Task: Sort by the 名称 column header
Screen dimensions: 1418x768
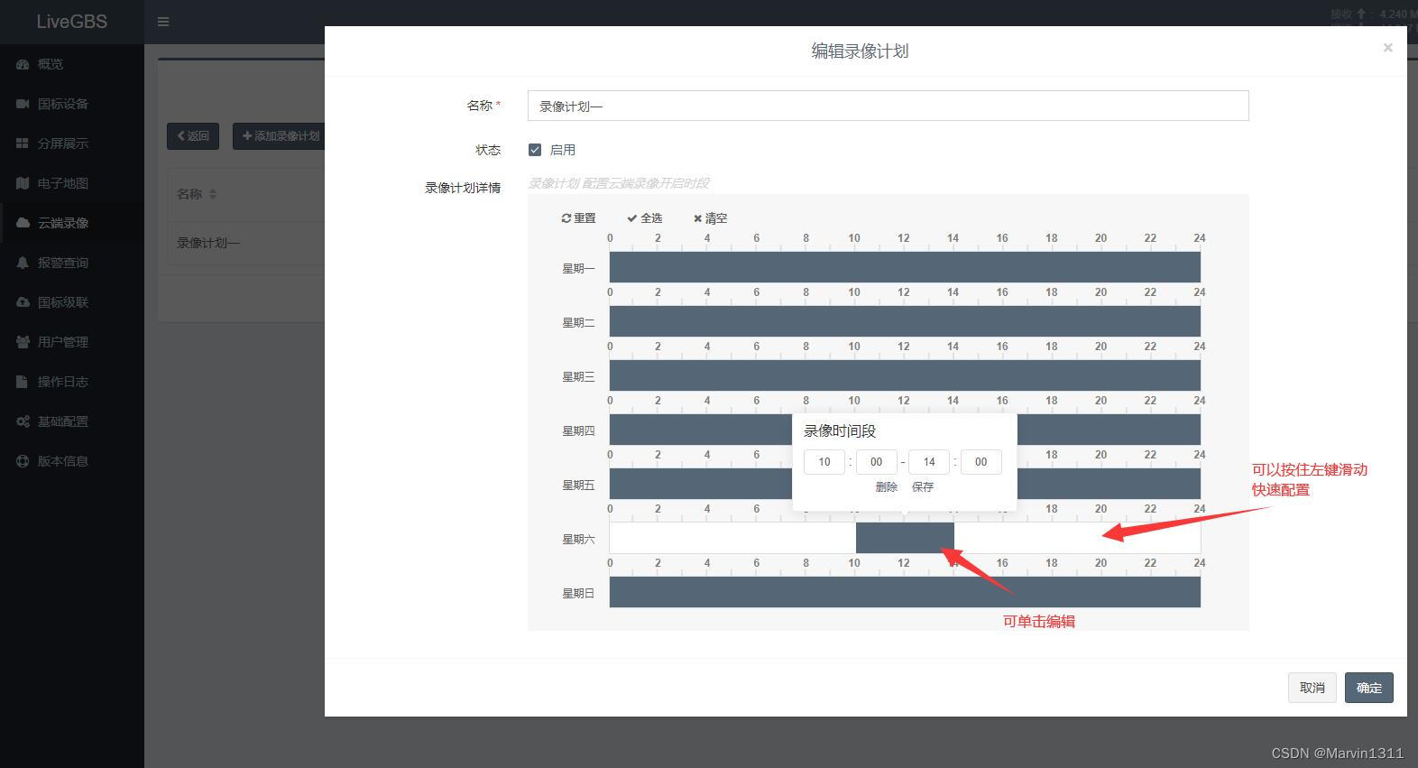Action: click(x=197, y=194)
